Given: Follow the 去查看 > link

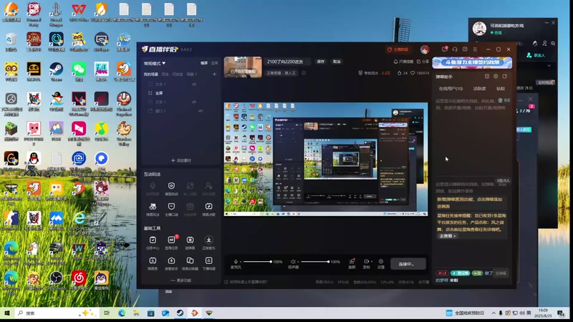Looking at the screenshot, I should click(447, 236).
